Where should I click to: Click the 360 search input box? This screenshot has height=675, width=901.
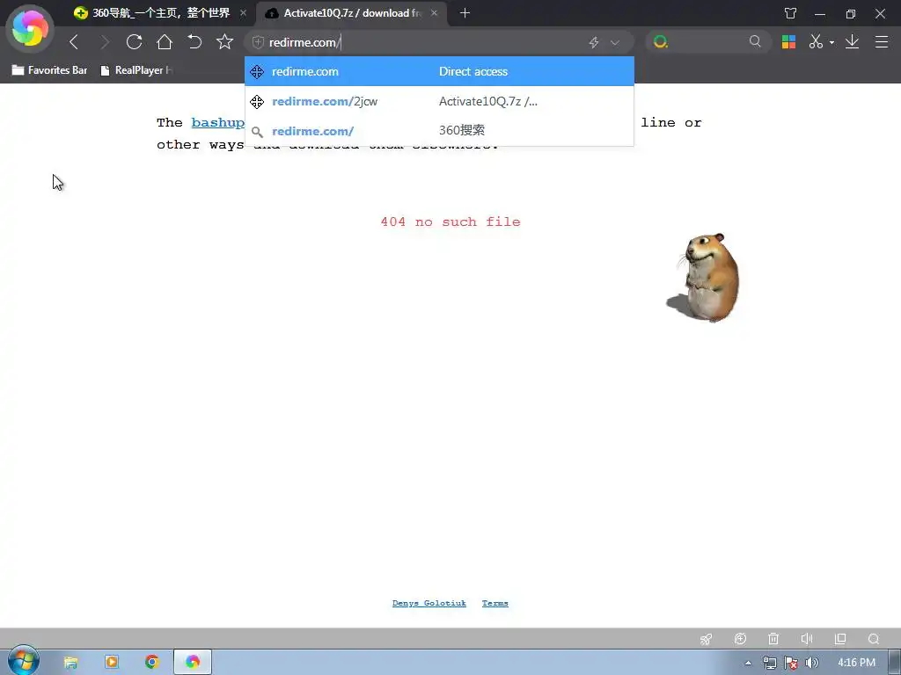(707, 42)
